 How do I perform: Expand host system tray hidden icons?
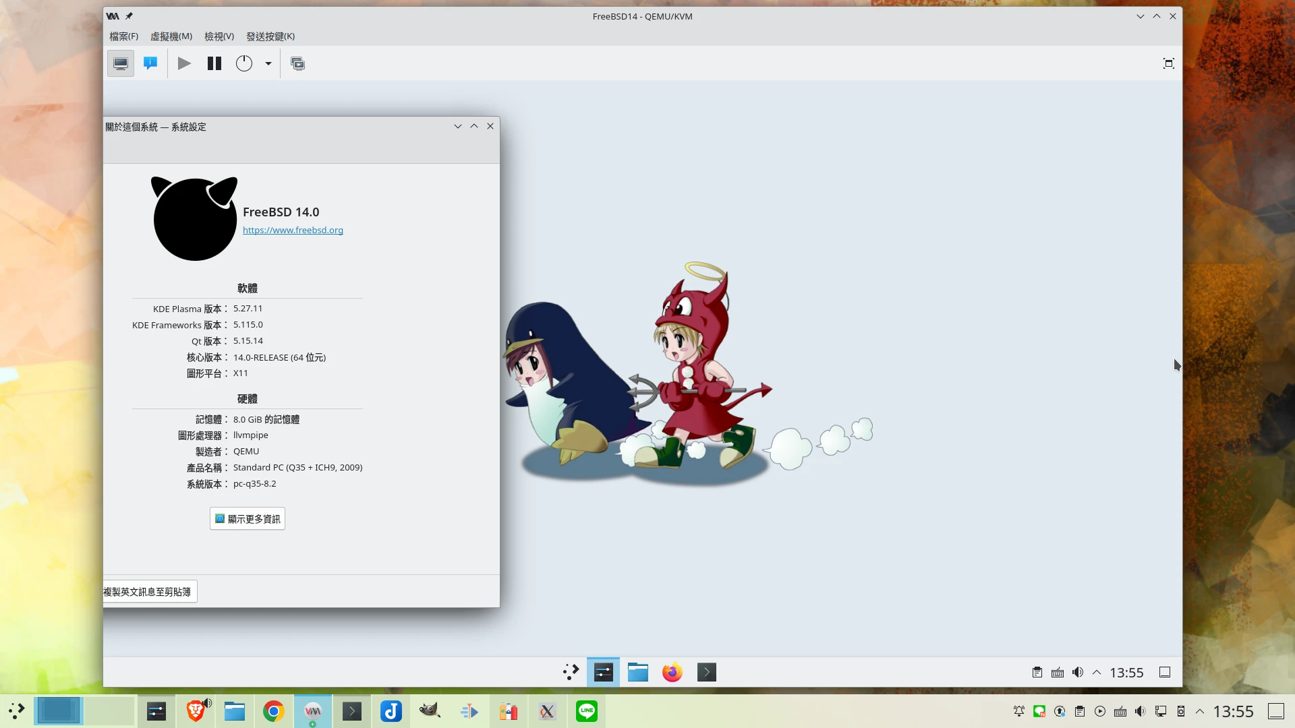click(1200, 711)
